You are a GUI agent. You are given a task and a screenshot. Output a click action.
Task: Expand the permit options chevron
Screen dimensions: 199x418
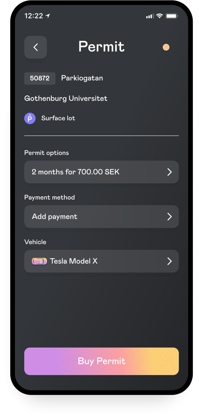point(169,172)
